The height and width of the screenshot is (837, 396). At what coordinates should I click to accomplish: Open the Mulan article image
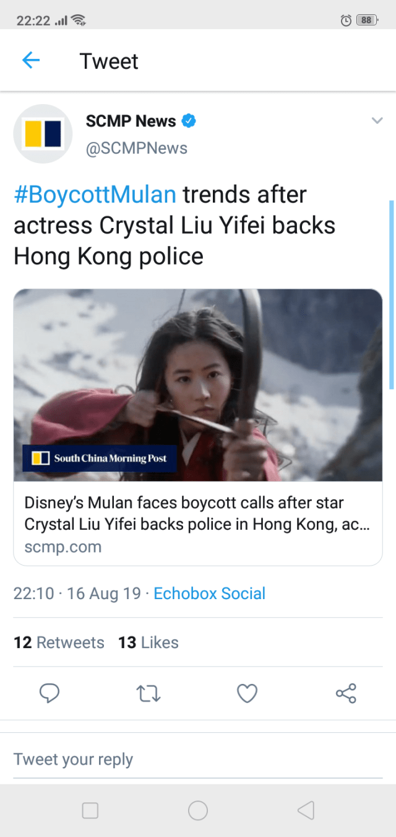pyautogui.click(x=198, y=385)
